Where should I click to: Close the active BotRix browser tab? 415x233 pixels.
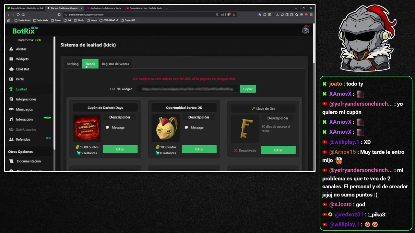point(82,8)
